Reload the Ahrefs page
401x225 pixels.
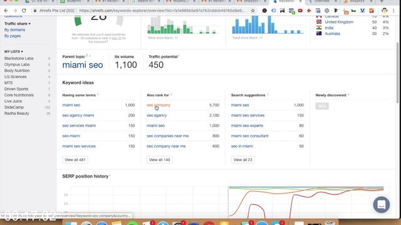(x=24, y=11)
